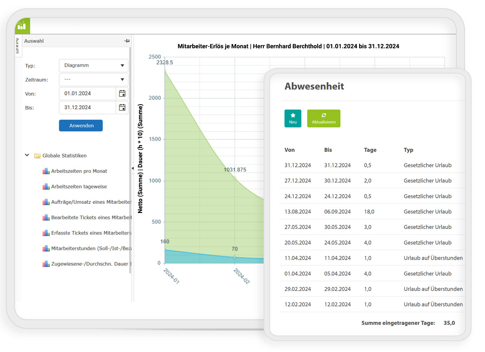Screen dimensions: 485x352
Task: Click the Bis date field 31.12.2024
Action: pyautogui.click(x=87, y=107)
